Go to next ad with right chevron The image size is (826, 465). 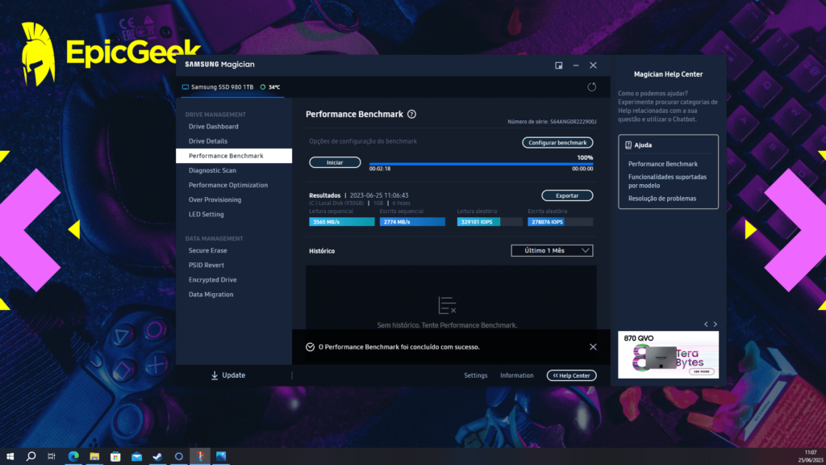pyautogui.click(x=715, y=325)
